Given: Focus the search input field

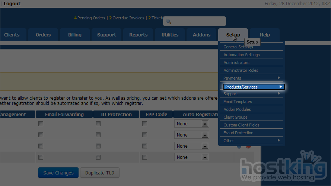Looking at the screenshot, I should pyautogui.click(x=197, y=22).
